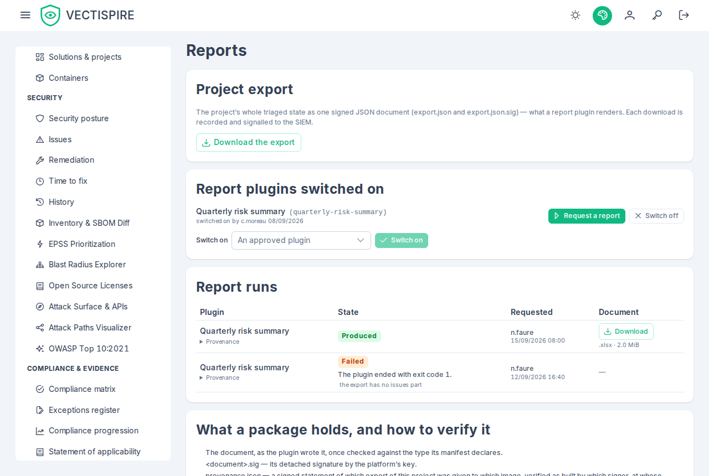Open the theme palette icon
The width and height of the screenshot is (709, 476).
click(x=602, y=15)
